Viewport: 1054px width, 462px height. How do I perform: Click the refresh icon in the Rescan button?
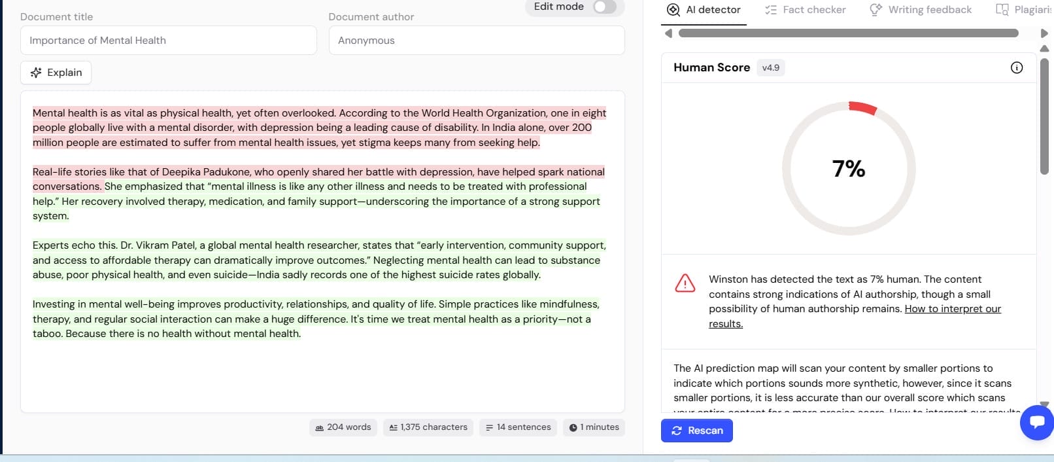click(x=677, y=431)
